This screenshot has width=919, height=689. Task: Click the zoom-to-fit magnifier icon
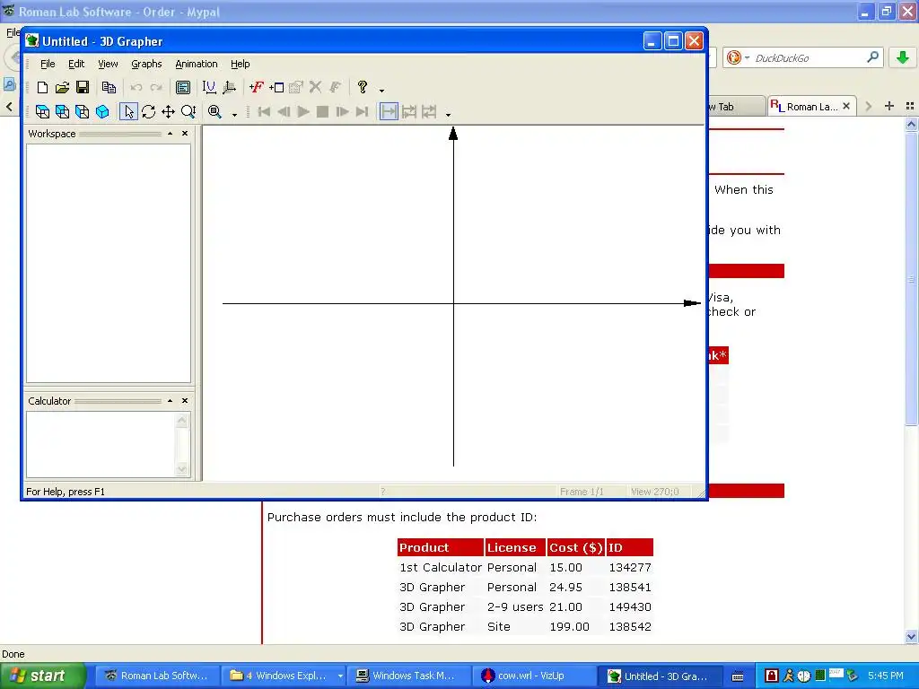215,111
